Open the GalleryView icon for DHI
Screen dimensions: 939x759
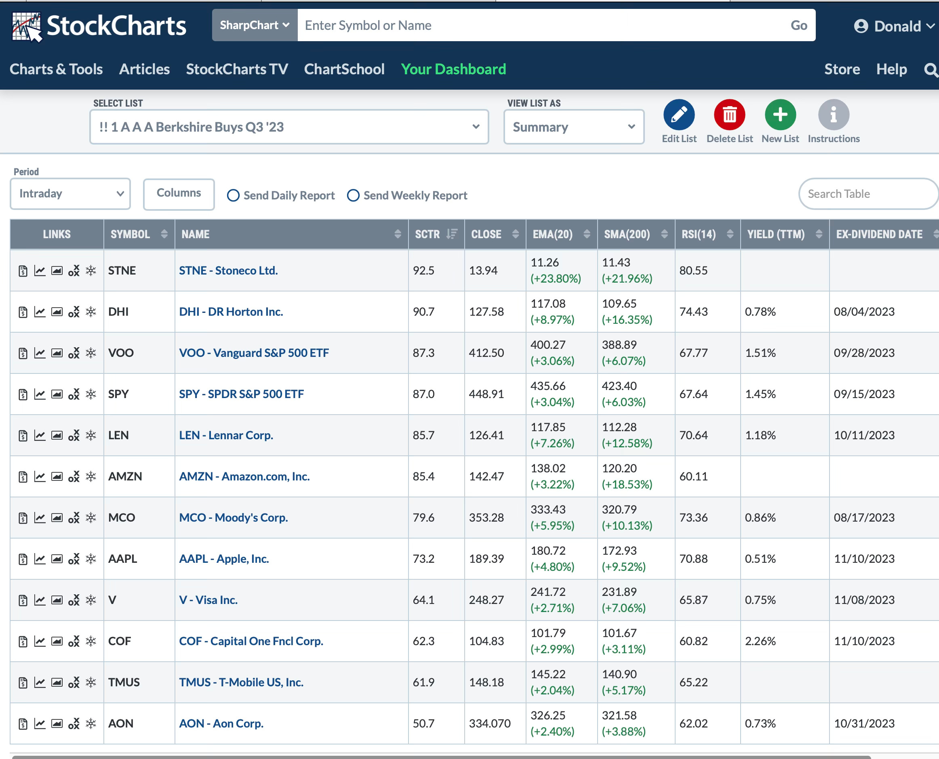[x=57, y=312]
